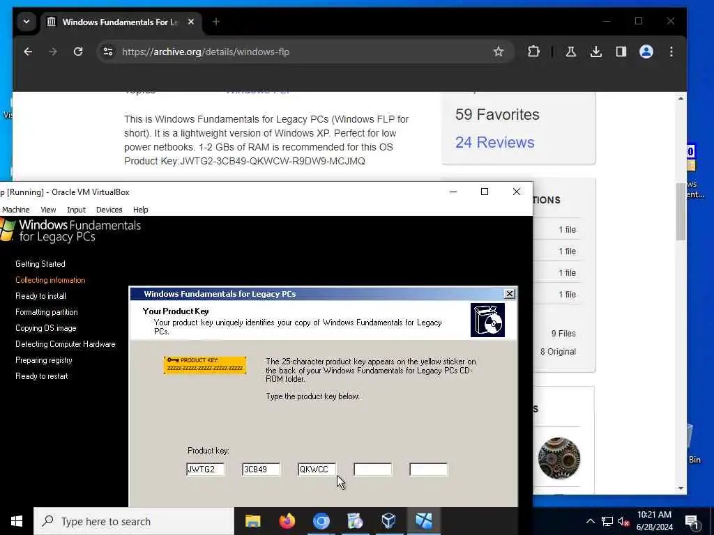Click the page scrollbar up arrow
Screen dimensions: 714x535
coord(681,99)
